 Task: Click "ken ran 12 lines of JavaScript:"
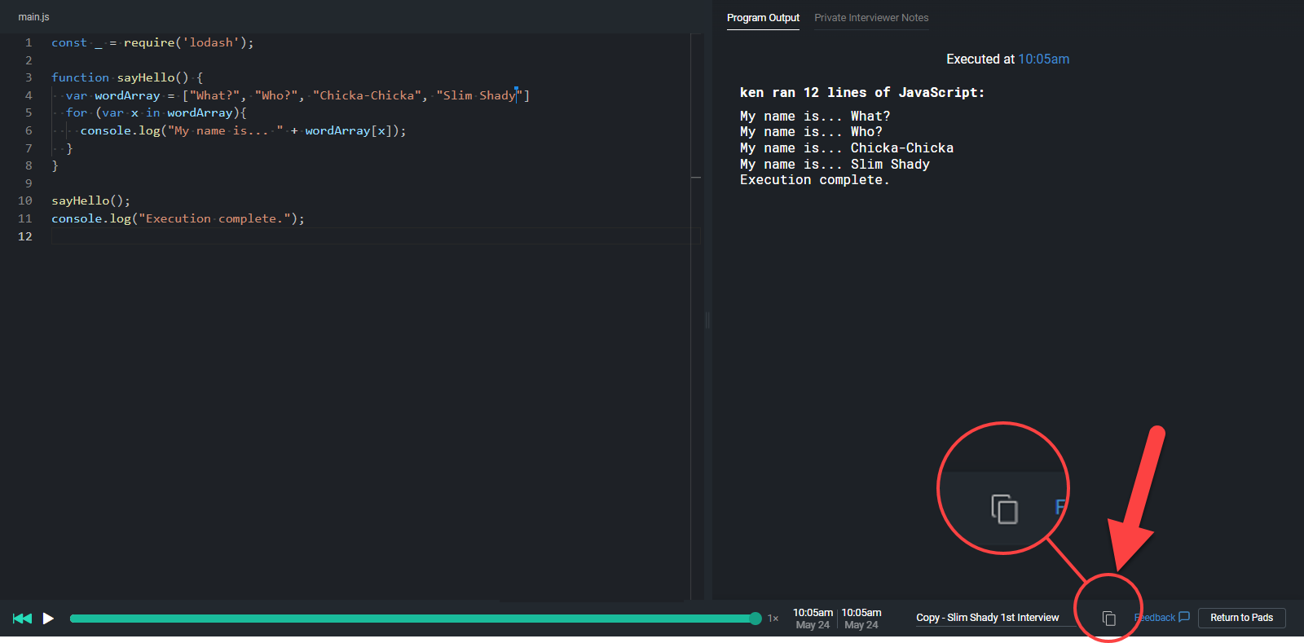click(862, 93)
